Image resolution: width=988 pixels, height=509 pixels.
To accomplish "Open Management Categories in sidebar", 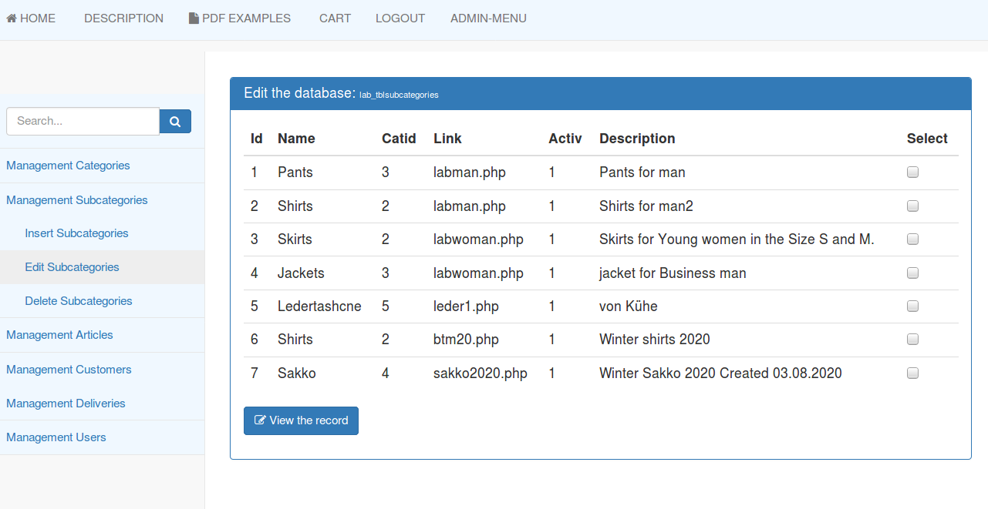I will click(68, 166).
